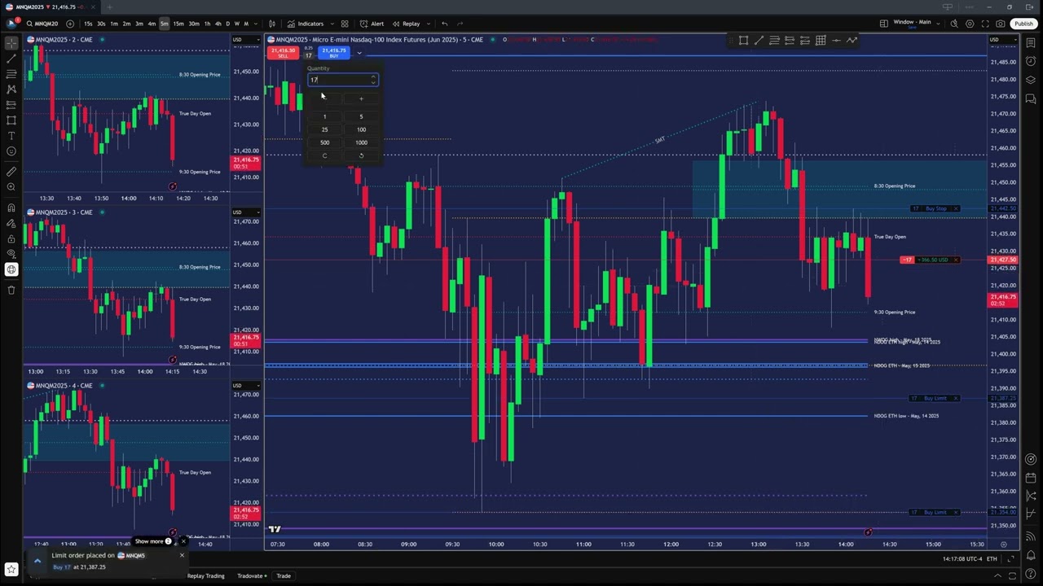Select the line tool in floating toolbar

pos(759,41)
